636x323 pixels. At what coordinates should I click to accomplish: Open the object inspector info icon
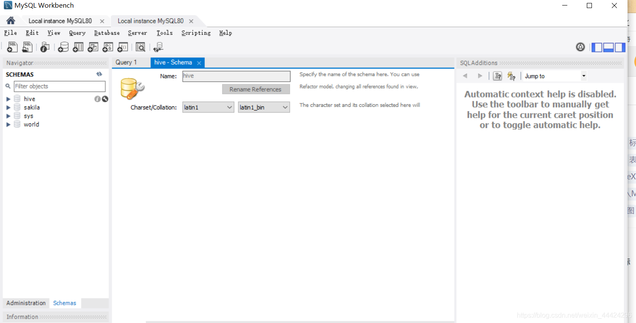pos(45,47)
